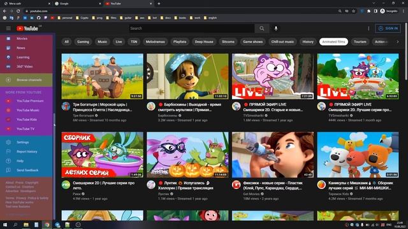Click the YouTube logo
Image resolution: width=408 pixels, height=229 pixels.
coord(27,28)
